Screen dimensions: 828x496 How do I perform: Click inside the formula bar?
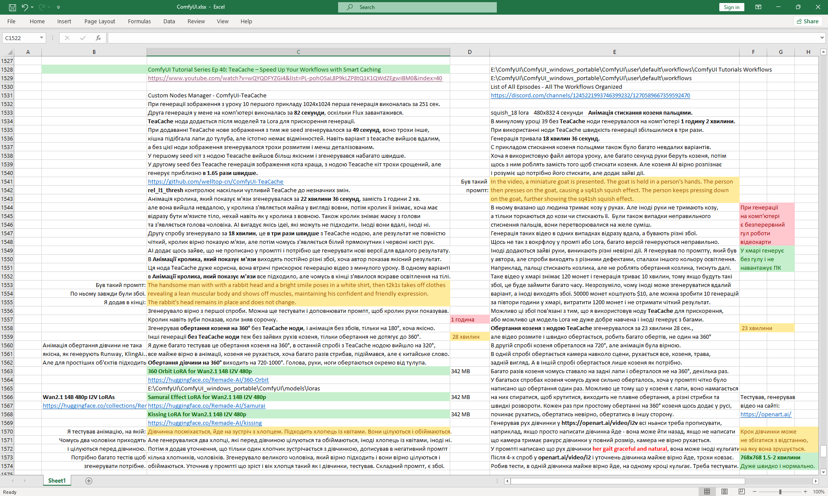pyautogui.click(x=462, y=38)
